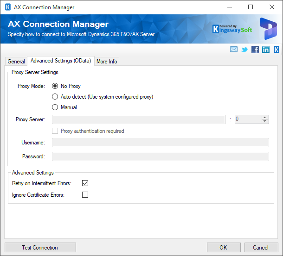Minimize the AX Connection Manager window
Image resolution: width=283 pixels, height=256 pixels.
point(230,7)
